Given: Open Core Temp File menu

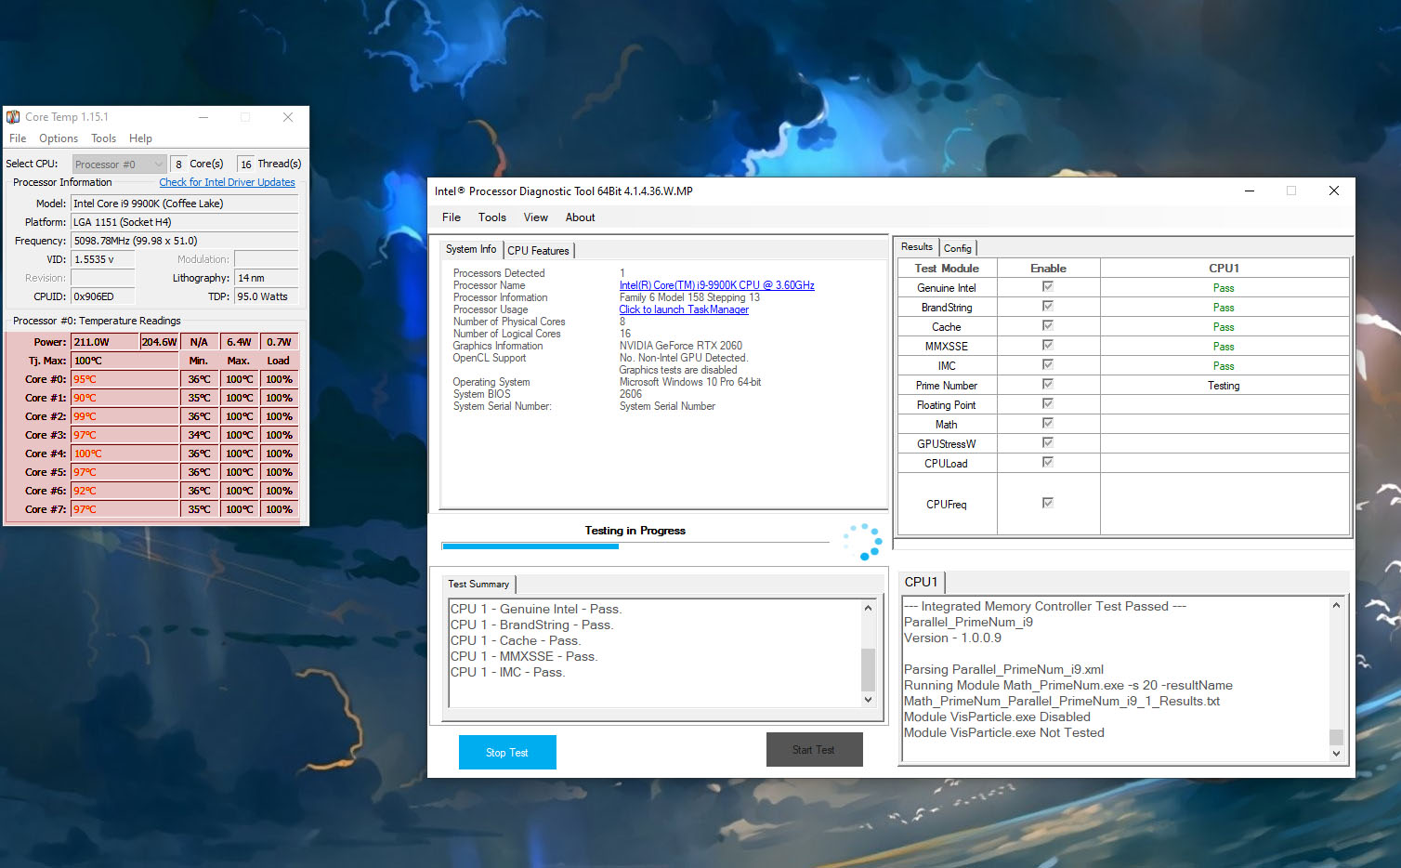Looking at the screenshot, I should pyautogui.click(x=18, y=138).
